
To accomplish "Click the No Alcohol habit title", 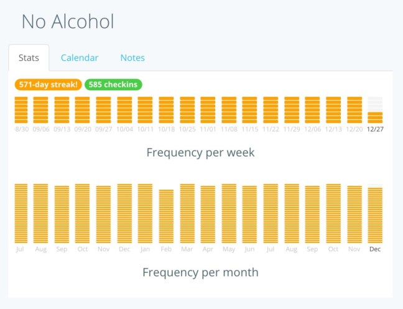I will 68,22.
